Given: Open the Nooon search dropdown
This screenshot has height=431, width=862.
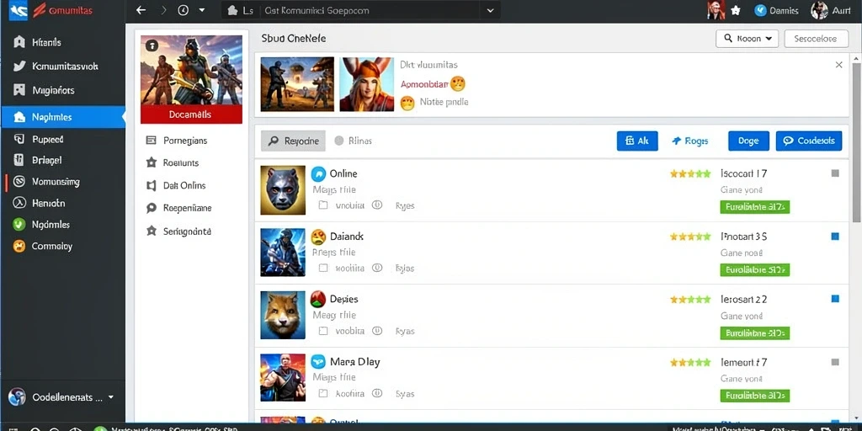Looking at the screenshot, I should tap(748, 39).
